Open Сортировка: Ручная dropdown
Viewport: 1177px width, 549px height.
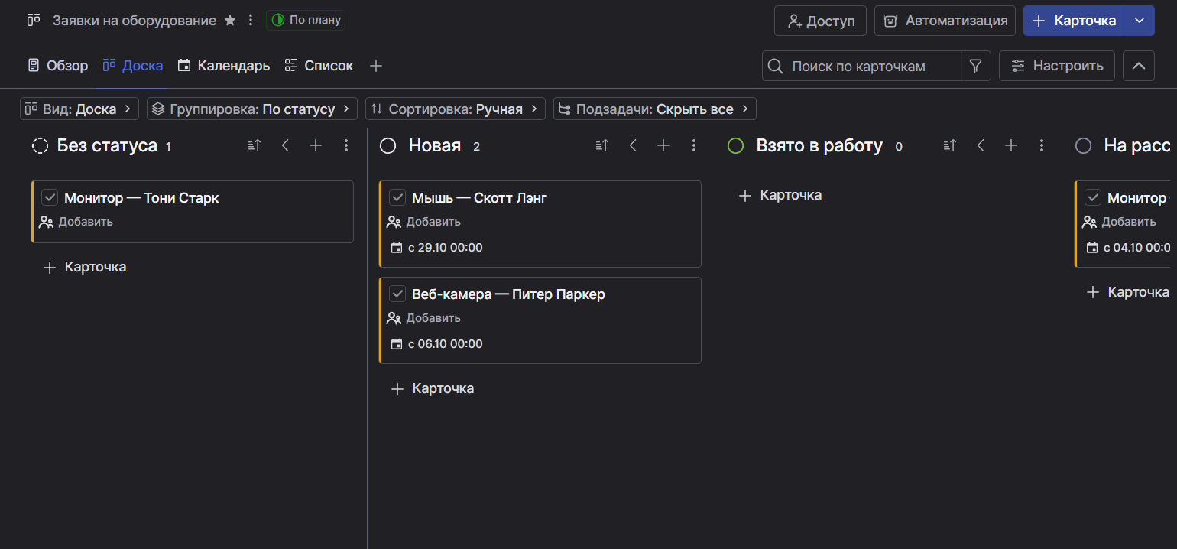point(456,109)
